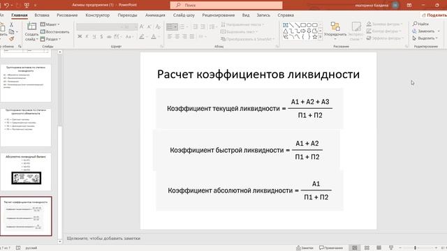Start slideshow from beginning in quick access toolbar
The image size is (447, 251).
(x=27, y=5)
